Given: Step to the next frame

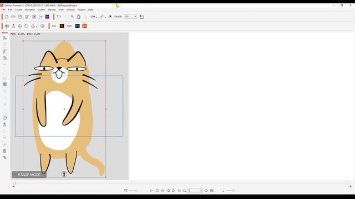Looking at the screenshot, I should pos(174,191).
